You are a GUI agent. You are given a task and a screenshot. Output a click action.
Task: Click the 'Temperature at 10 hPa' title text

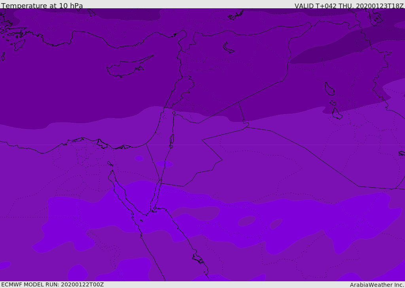(x=42, y=6)
